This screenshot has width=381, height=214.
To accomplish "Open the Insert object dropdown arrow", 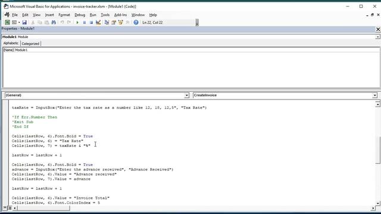I will [x=19, y=23].
